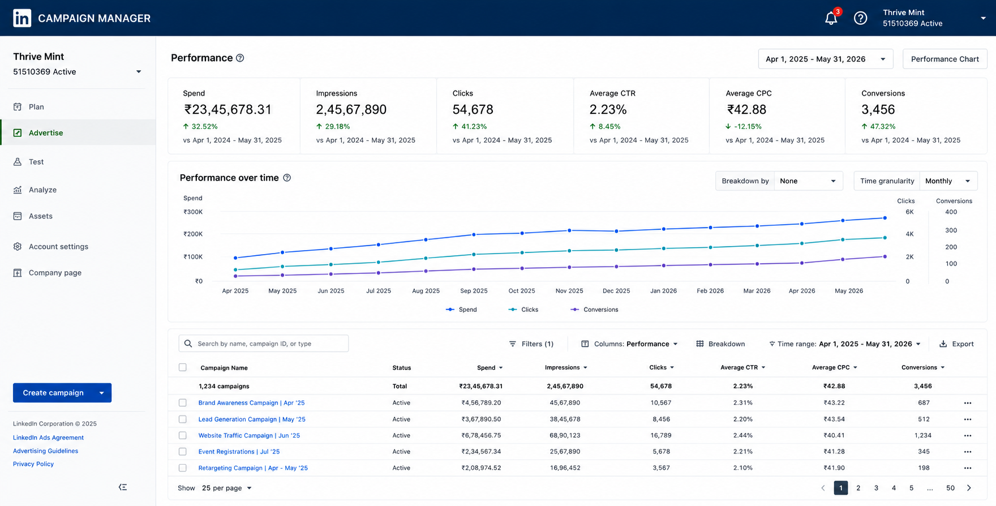Click the Test flask icon

[18, 161]
